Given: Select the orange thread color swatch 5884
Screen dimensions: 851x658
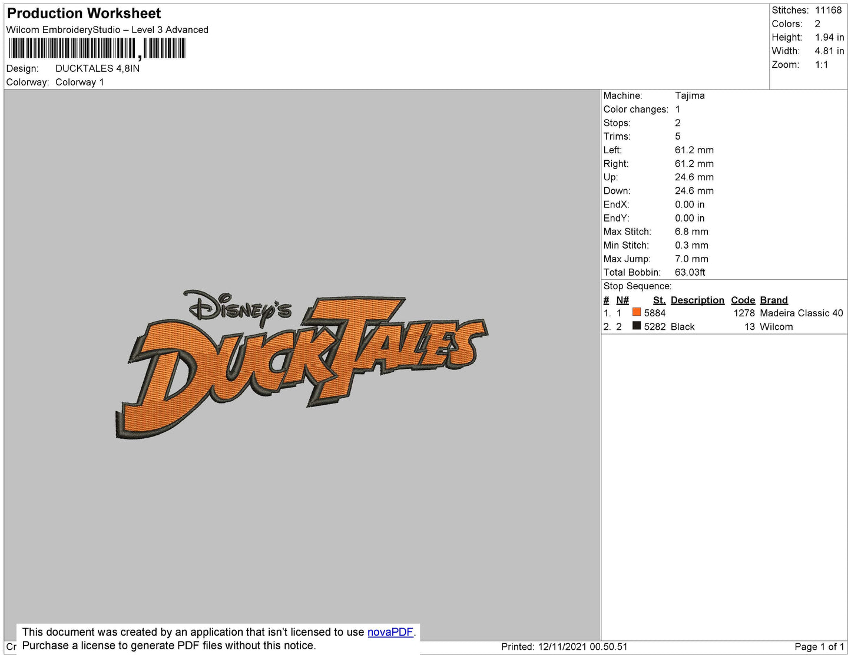Looking at the screenshot, I should (637, 312).
